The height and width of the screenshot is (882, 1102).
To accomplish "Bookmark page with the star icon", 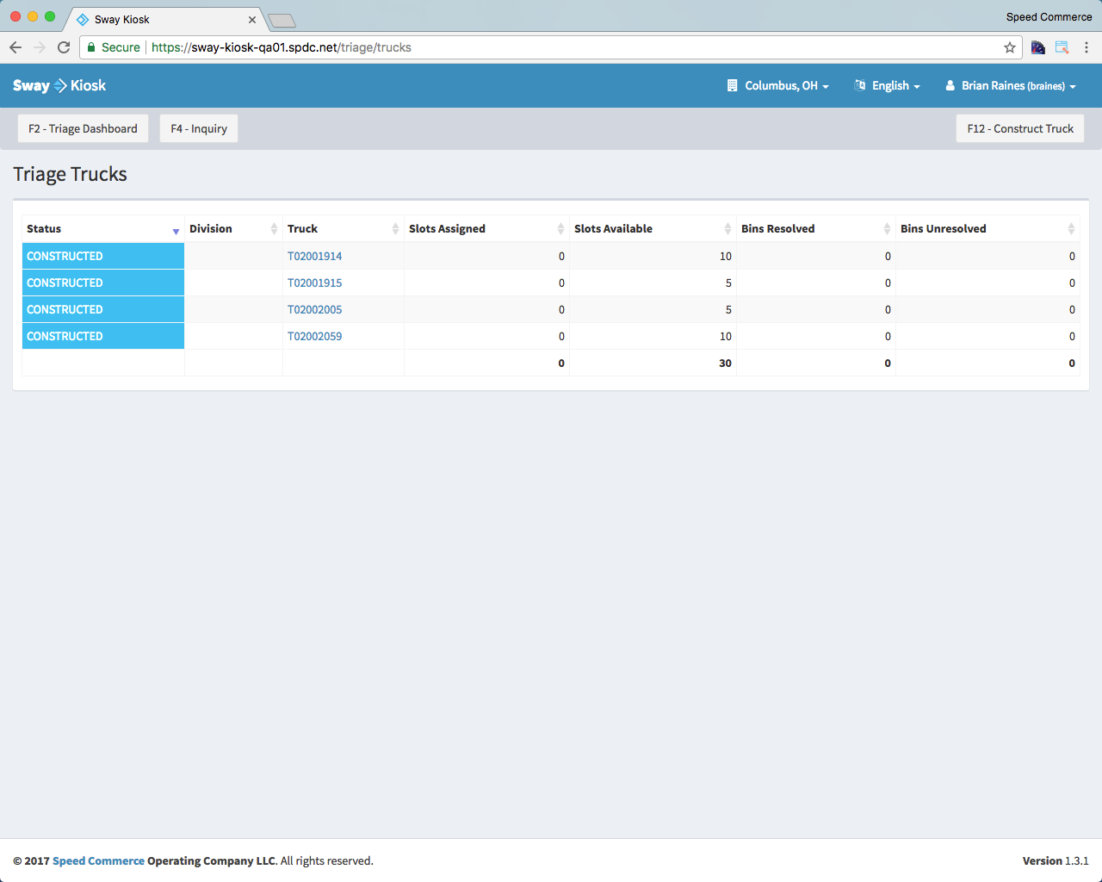I will click(x=1010, y=47).
